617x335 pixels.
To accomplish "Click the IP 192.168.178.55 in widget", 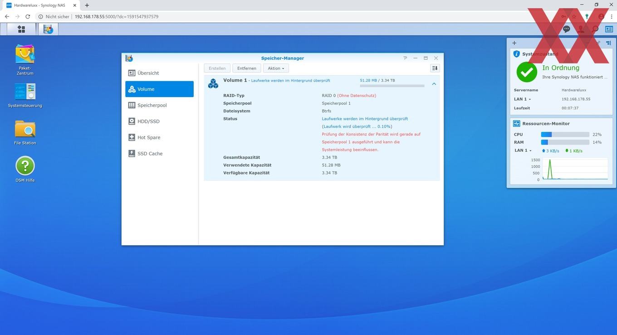I will (576, 99).
